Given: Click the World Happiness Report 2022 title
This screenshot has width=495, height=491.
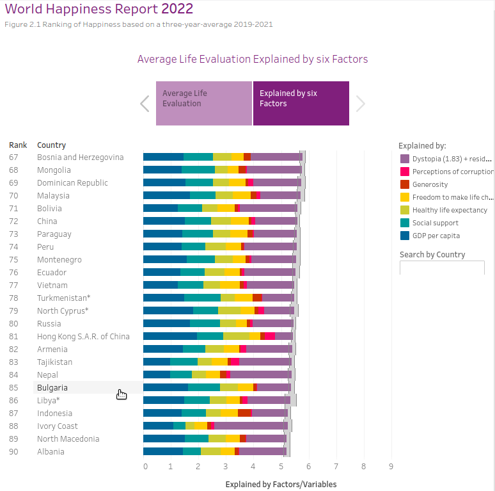Looking at the screenshot, I should tap(99, 8).
